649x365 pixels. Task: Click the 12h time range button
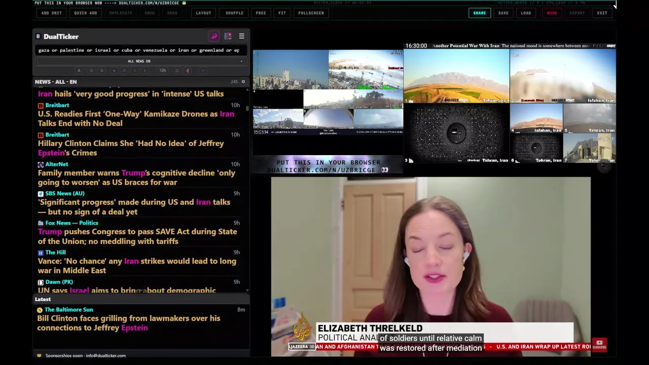click(x=163, y=70)
